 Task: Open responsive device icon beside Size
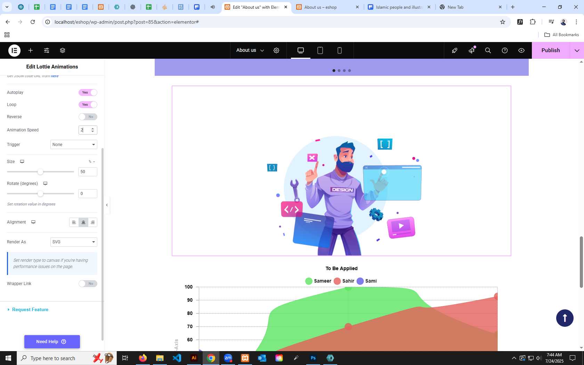pos(22,162)
